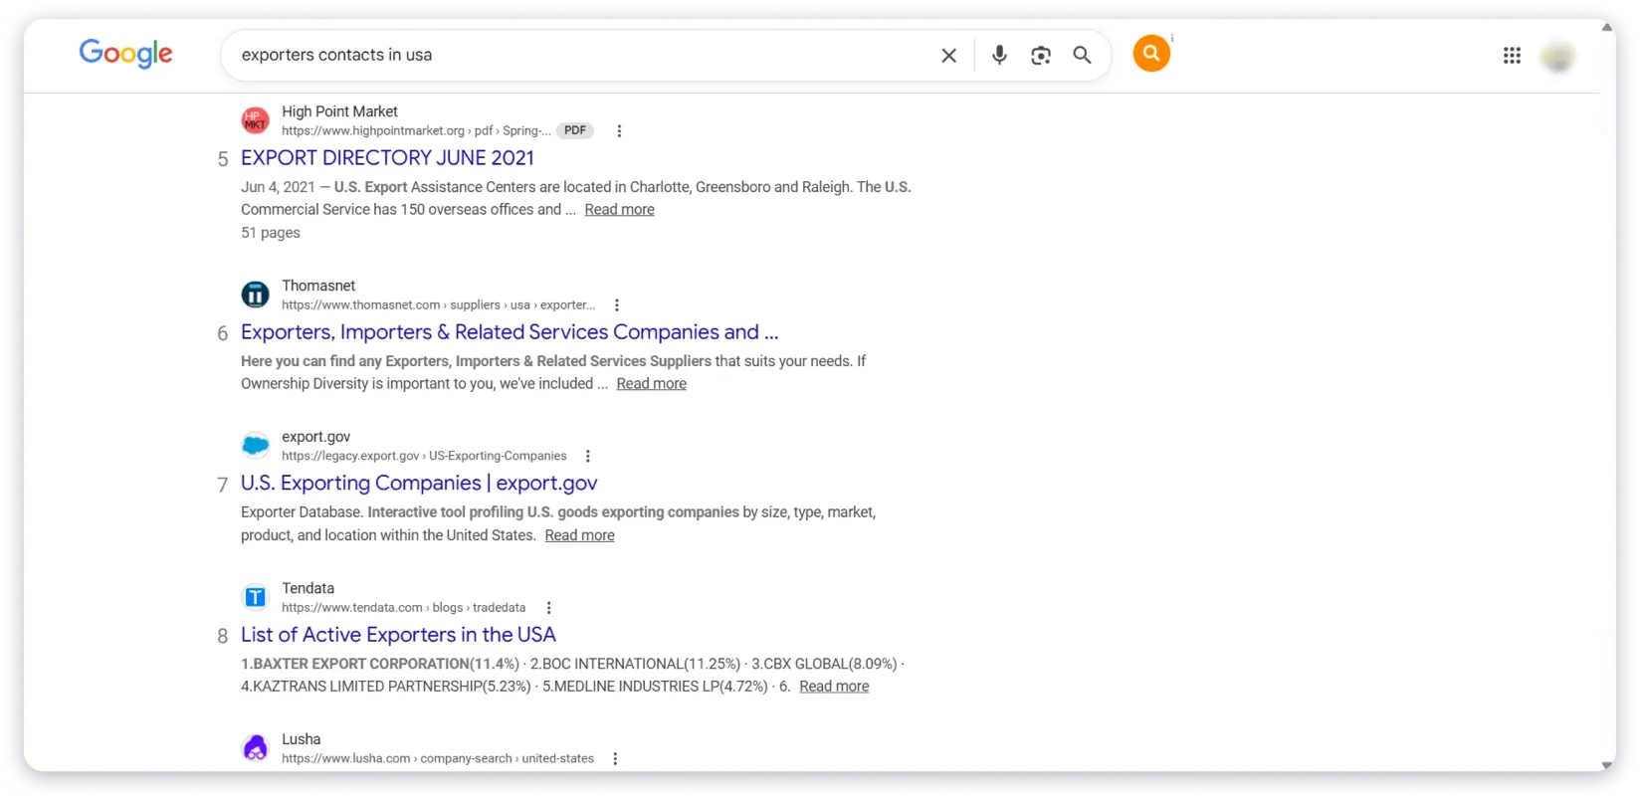Click the export.gov site name

(x=315, y=437)
